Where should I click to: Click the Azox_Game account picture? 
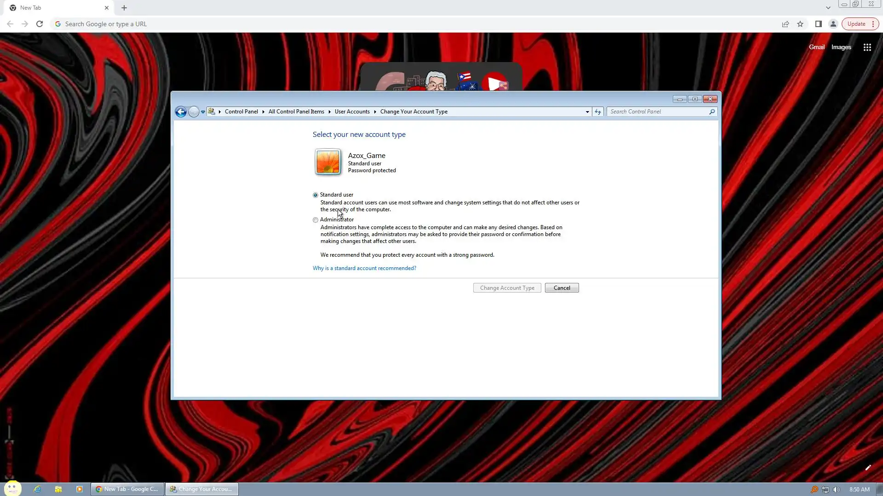point(328,162)
